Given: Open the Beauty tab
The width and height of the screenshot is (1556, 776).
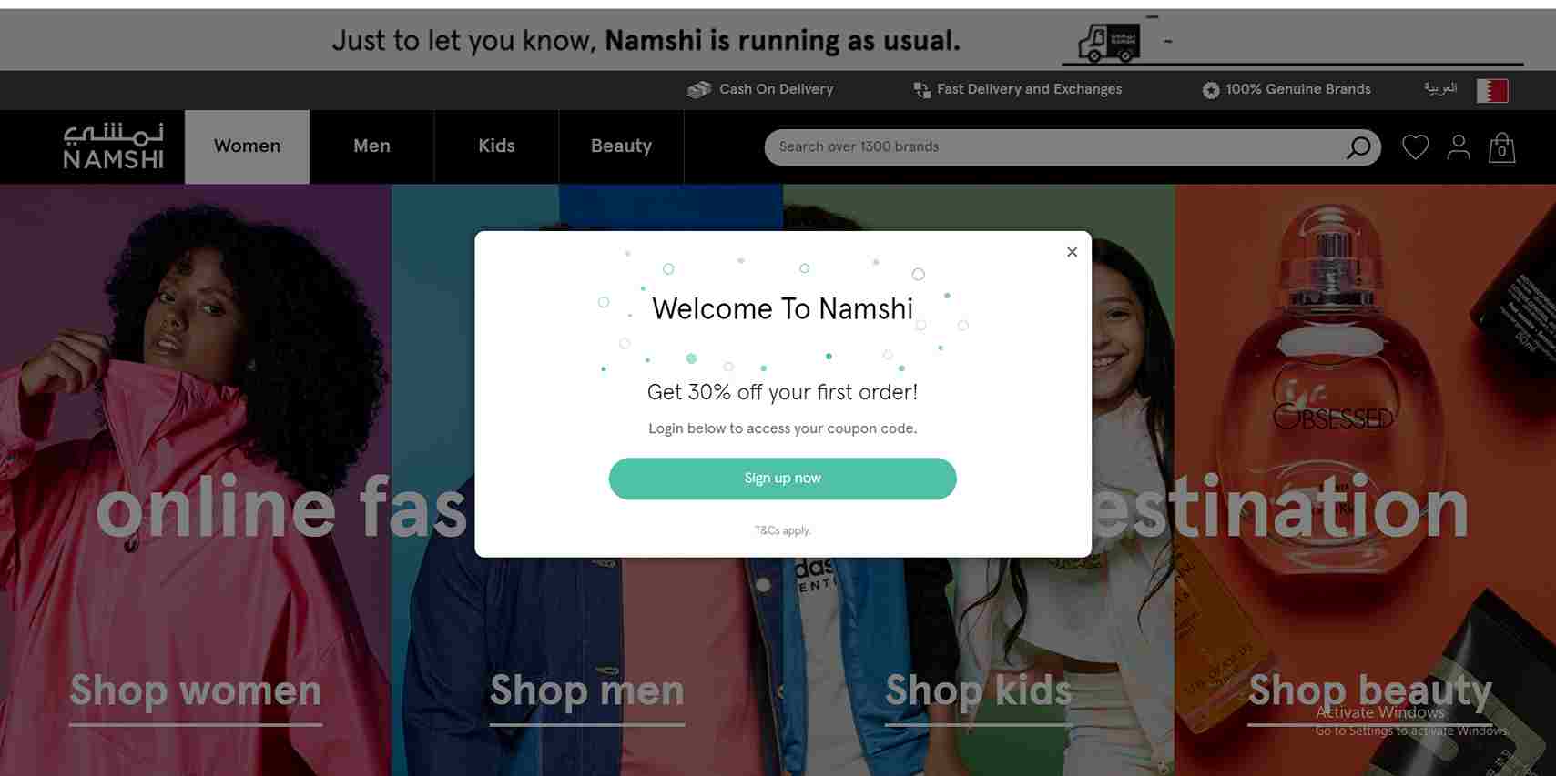Looking at the screenshot, I should [621, 146].
